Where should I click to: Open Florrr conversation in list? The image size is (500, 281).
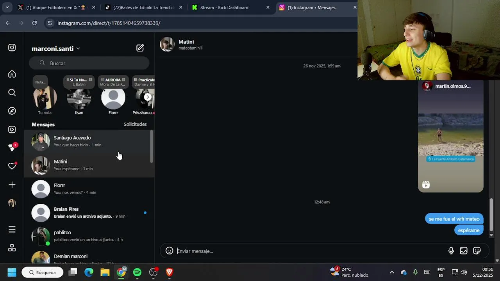click(x=89, y=189)
